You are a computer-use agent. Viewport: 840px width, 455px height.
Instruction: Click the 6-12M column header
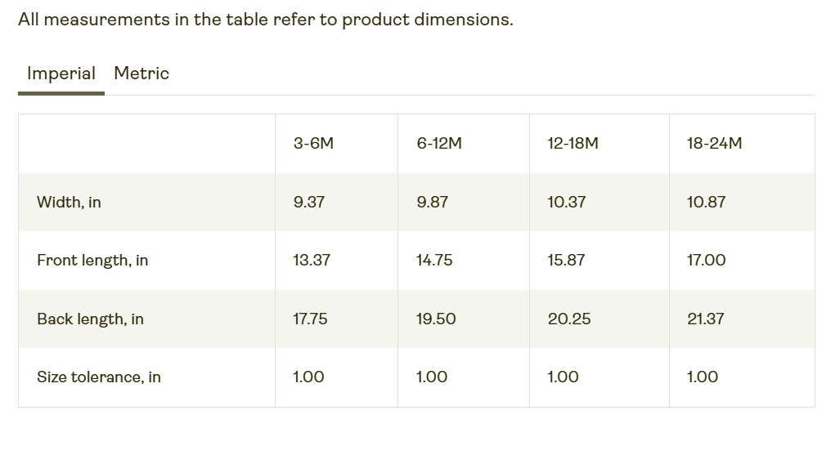click(439, 144)
